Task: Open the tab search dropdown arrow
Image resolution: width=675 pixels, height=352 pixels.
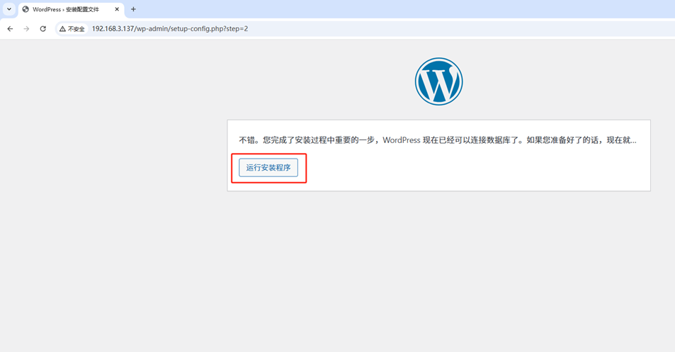Action: click(9, 9)
